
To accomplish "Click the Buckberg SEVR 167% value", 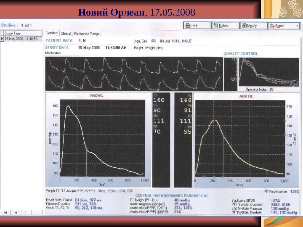I will click(275, 201).
